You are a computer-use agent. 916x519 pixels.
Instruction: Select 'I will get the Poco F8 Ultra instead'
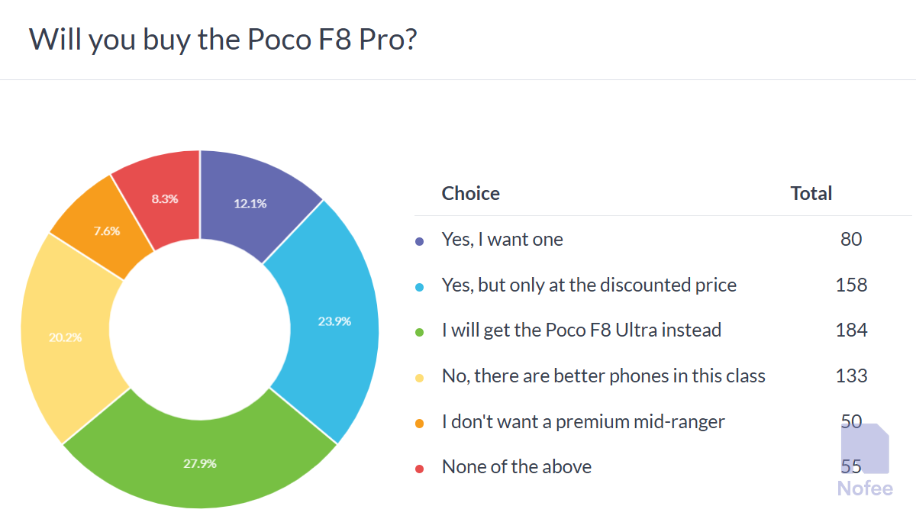(581, 330)
